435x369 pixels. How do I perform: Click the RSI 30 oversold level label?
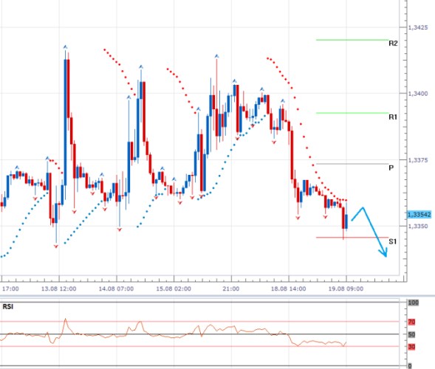(411, 347)
